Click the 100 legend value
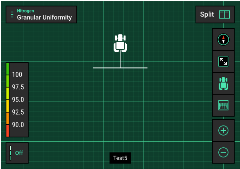This screenshot has height=169, width=240. (17, 75)
